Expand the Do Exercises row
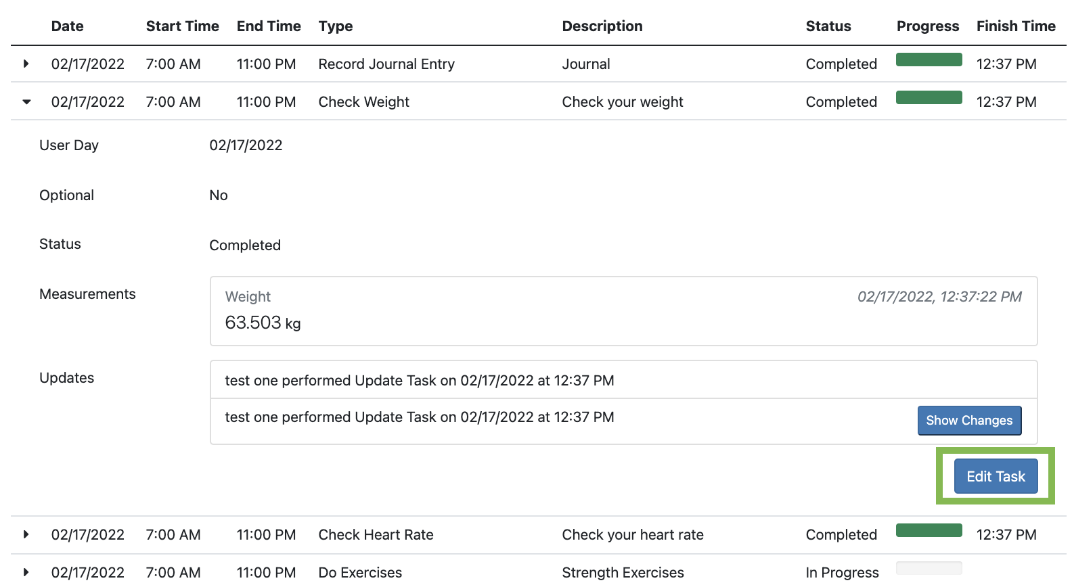1072x587 pixels. (26, 572)
